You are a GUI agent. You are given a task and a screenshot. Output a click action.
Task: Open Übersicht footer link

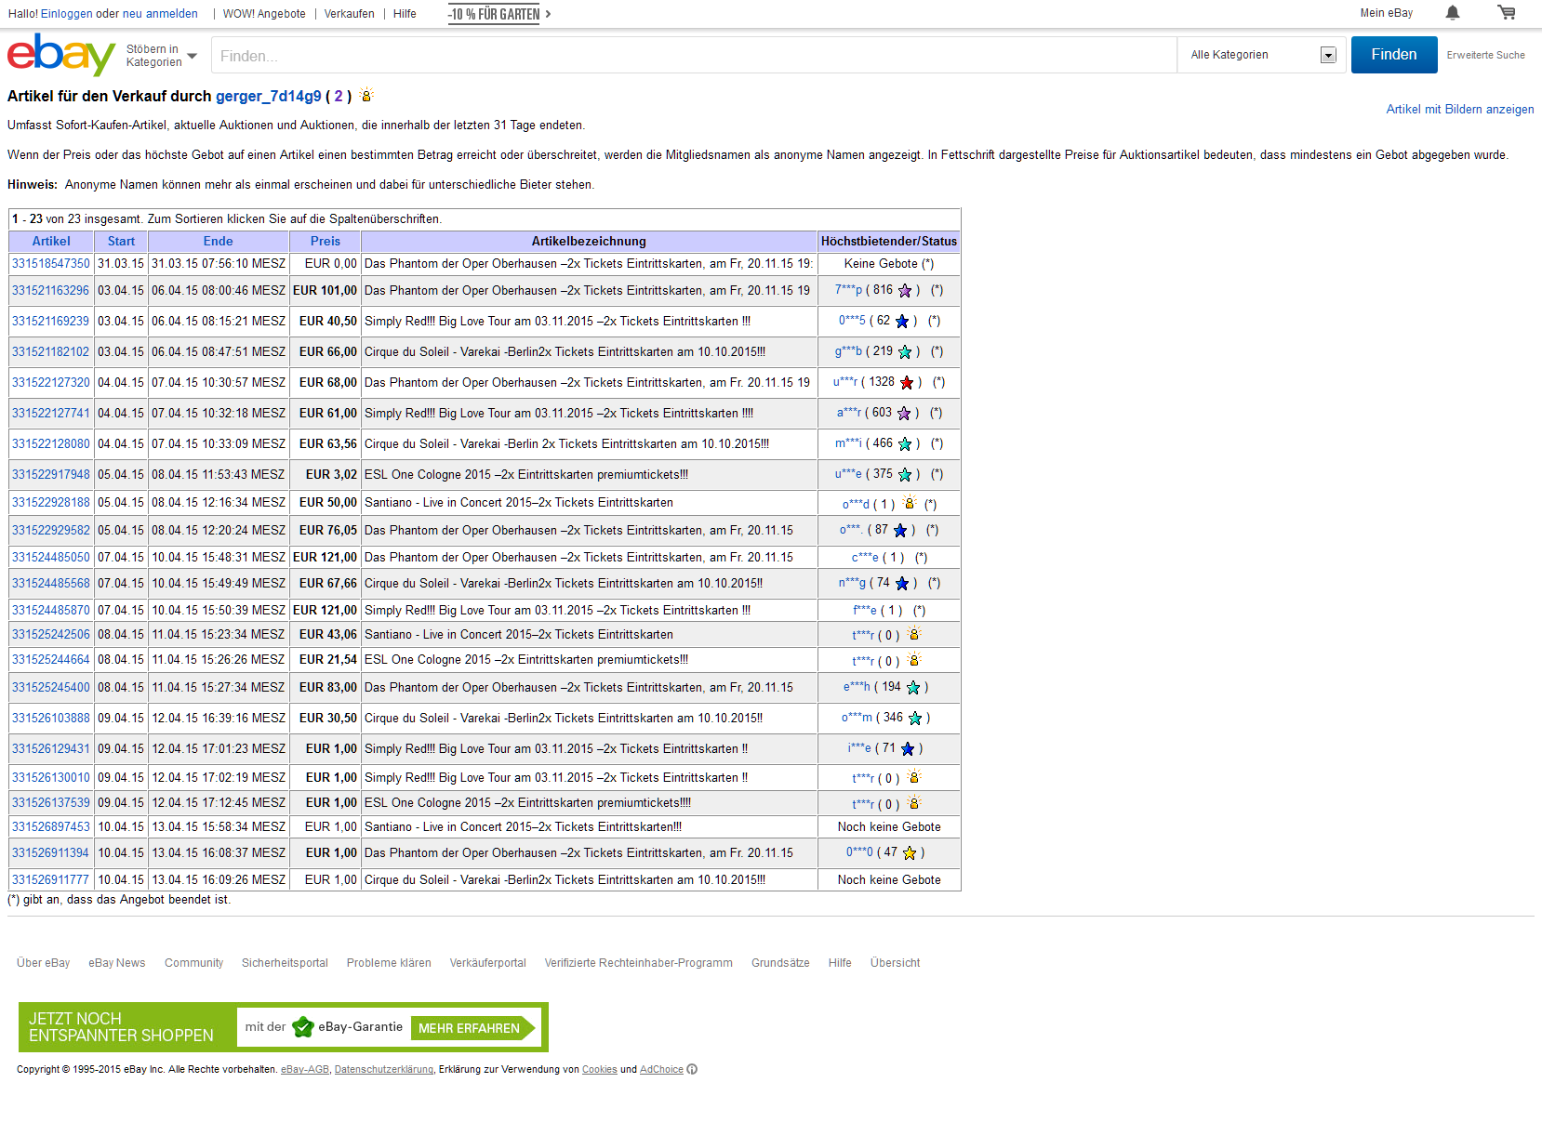895,963
